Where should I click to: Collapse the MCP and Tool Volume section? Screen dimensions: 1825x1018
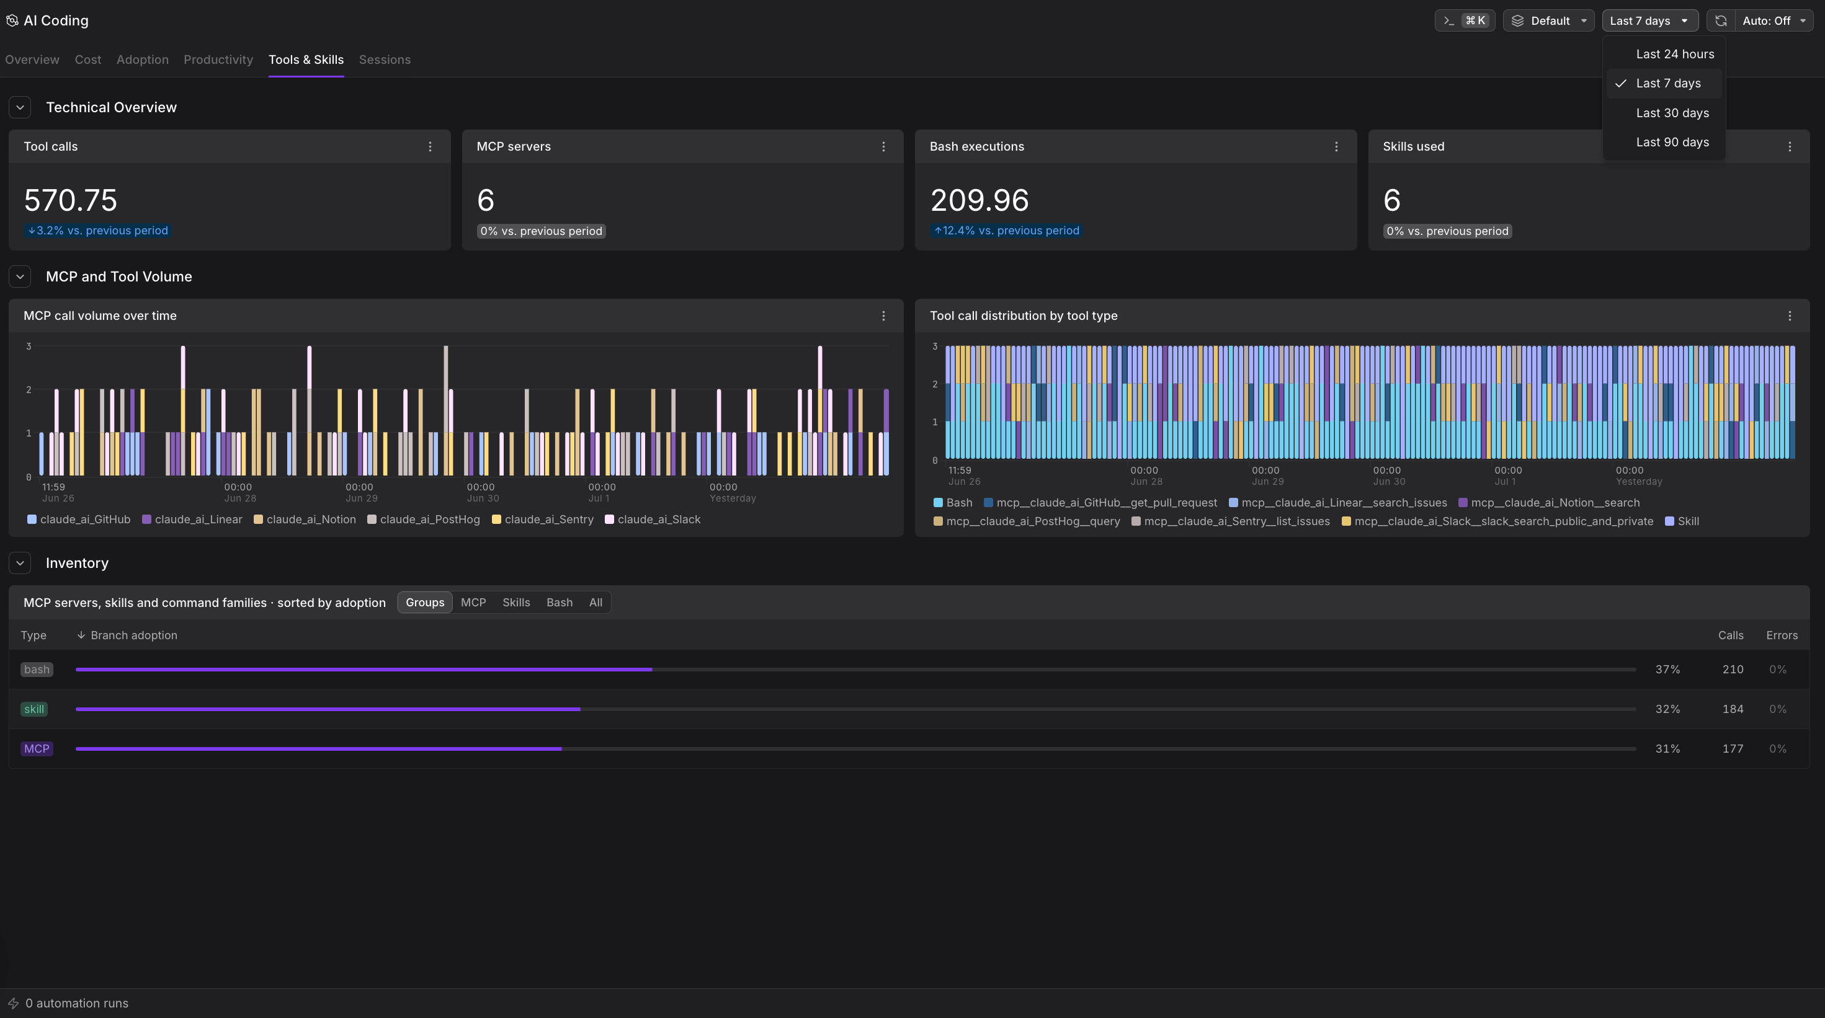pos(20,277)
